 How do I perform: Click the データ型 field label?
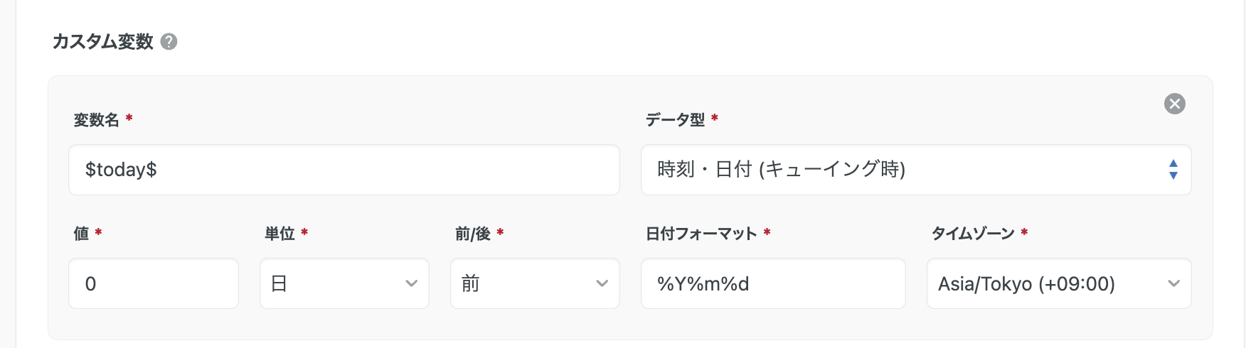pyautogui.click(x=675, y=120)
